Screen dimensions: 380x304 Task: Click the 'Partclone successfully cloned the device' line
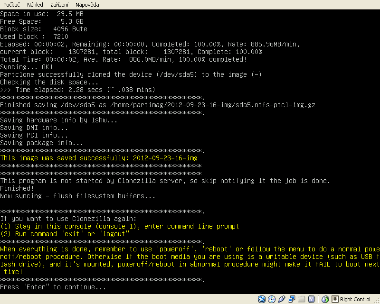coord(131,74)
